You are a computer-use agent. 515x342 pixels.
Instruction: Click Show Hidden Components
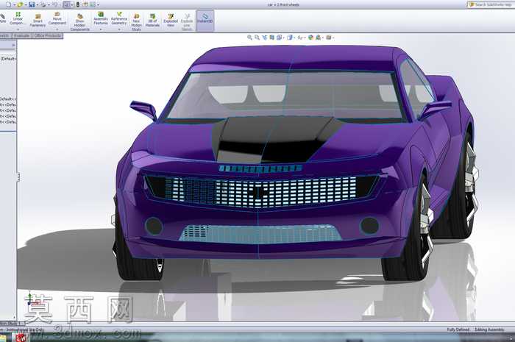[79, 22]
